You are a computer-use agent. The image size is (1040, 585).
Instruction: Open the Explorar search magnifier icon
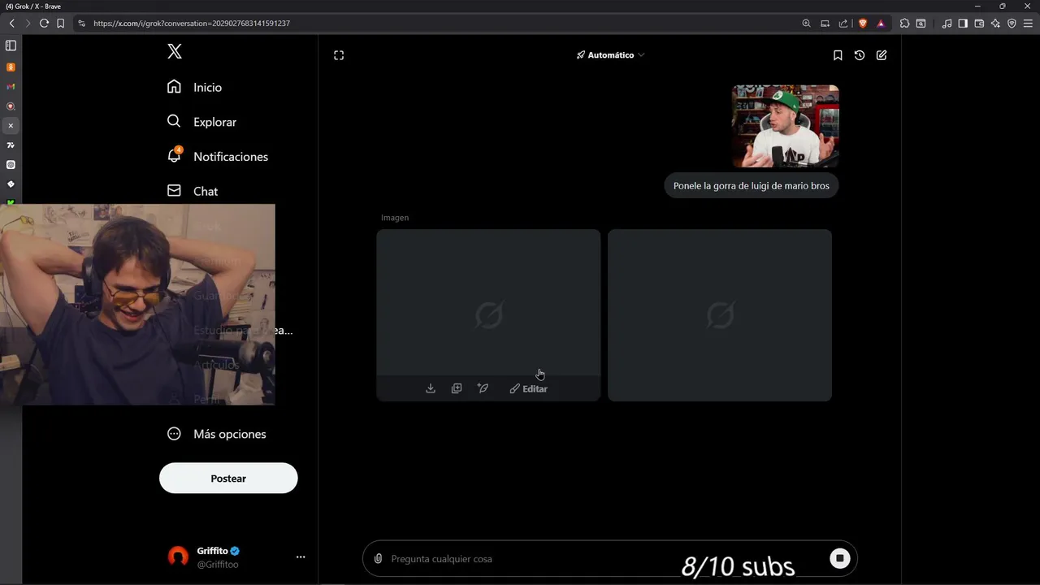click(x=174, y=121)
